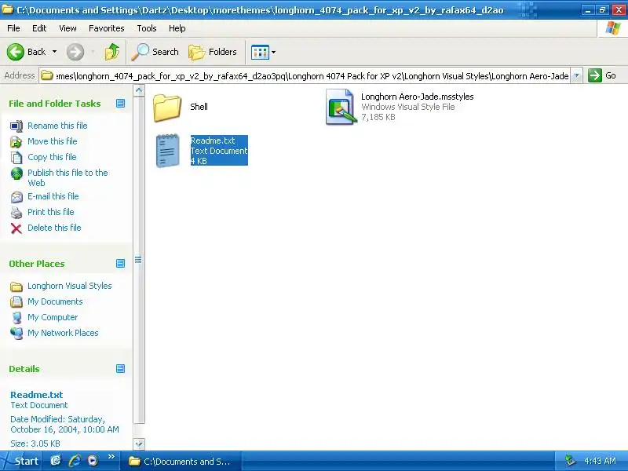Image resolution: width=628 pixels, height=471 pixels.
Task: Click the Windows flag logo throbber
Action: pos(613,28)
